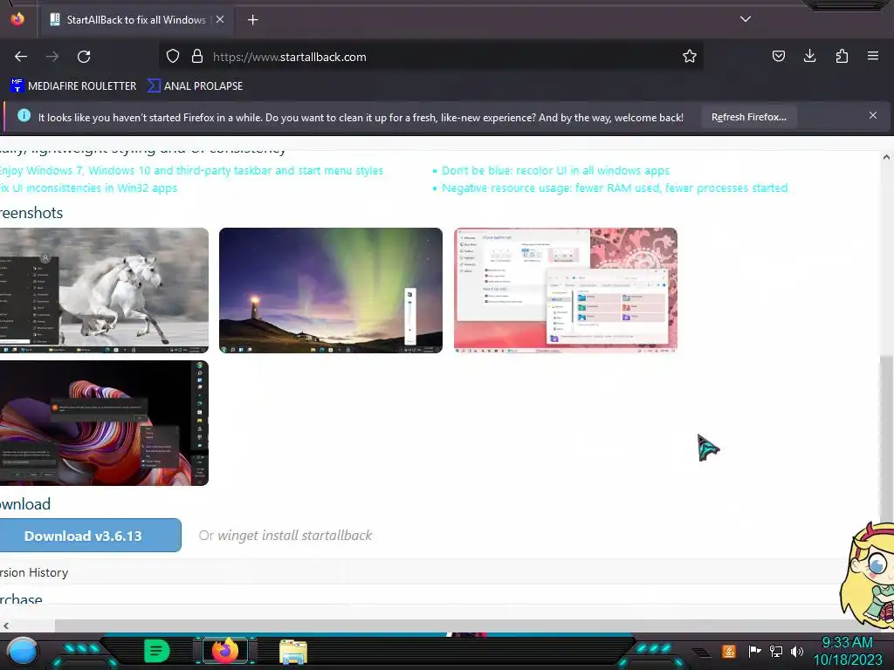Open tracking protection shield icon
This screenshot has height=670, width=894.
[173, 56]
